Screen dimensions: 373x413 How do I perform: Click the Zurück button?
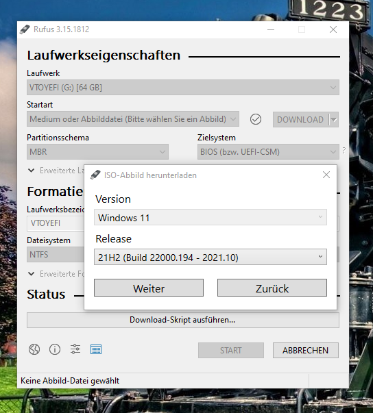[272, 288]
